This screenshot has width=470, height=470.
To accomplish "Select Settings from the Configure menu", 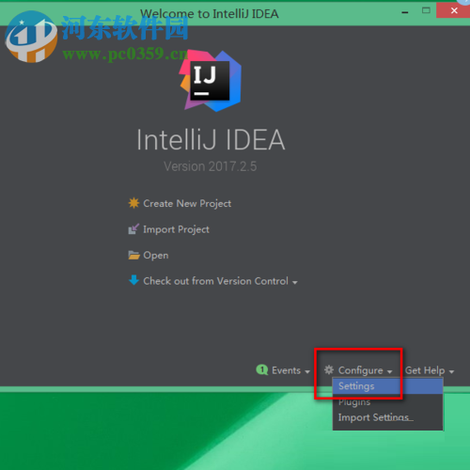I will coord(387,386).
